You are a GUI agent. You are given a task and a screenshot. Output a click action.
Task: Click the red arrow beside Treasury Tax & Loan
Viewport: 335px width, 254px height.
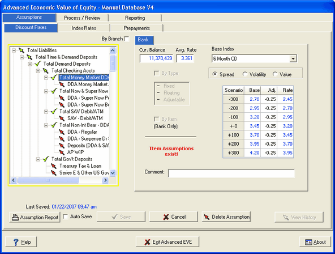coord(54,166)
